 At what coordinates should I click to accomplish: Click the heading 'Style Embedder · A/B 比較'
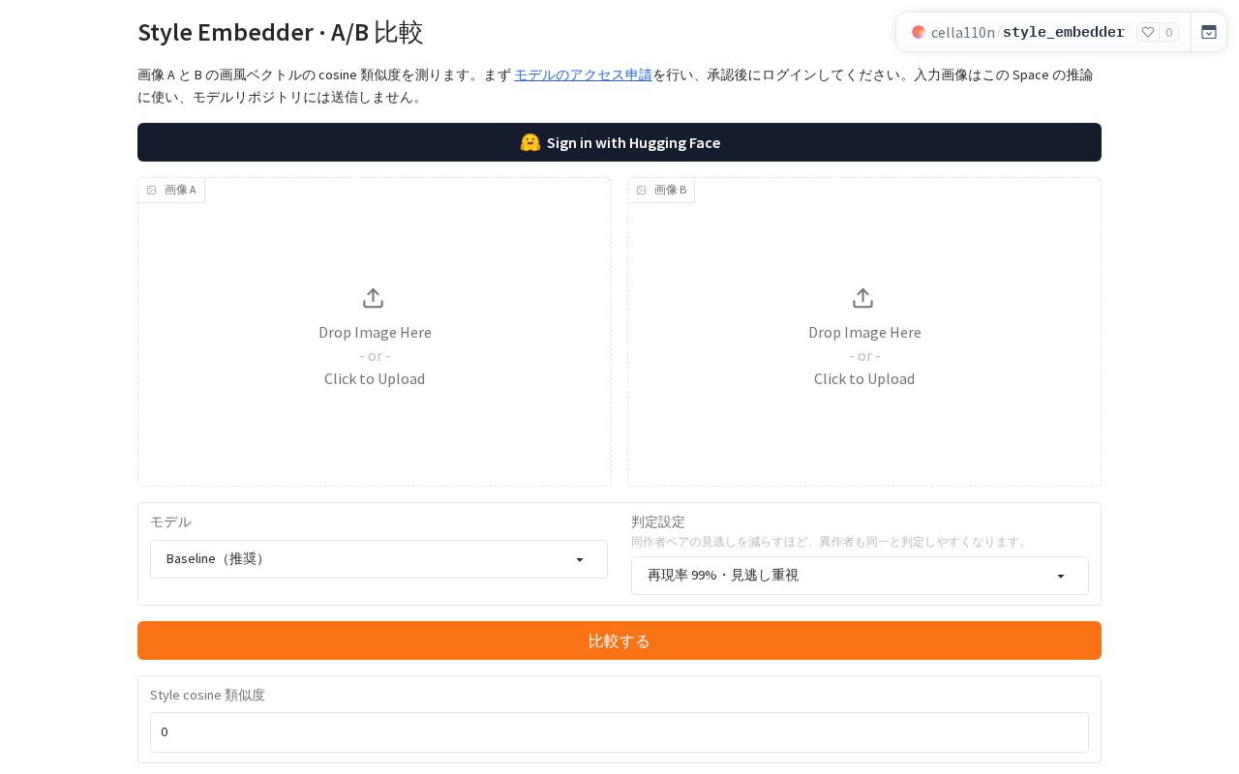click(x=281, y=32)
